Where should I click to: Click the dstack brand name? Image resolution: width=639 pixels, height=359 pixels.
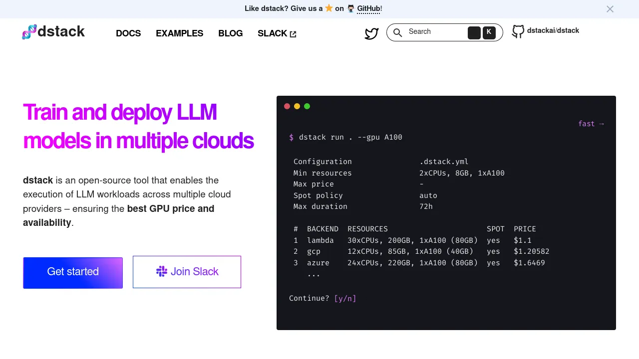(61, 31)
